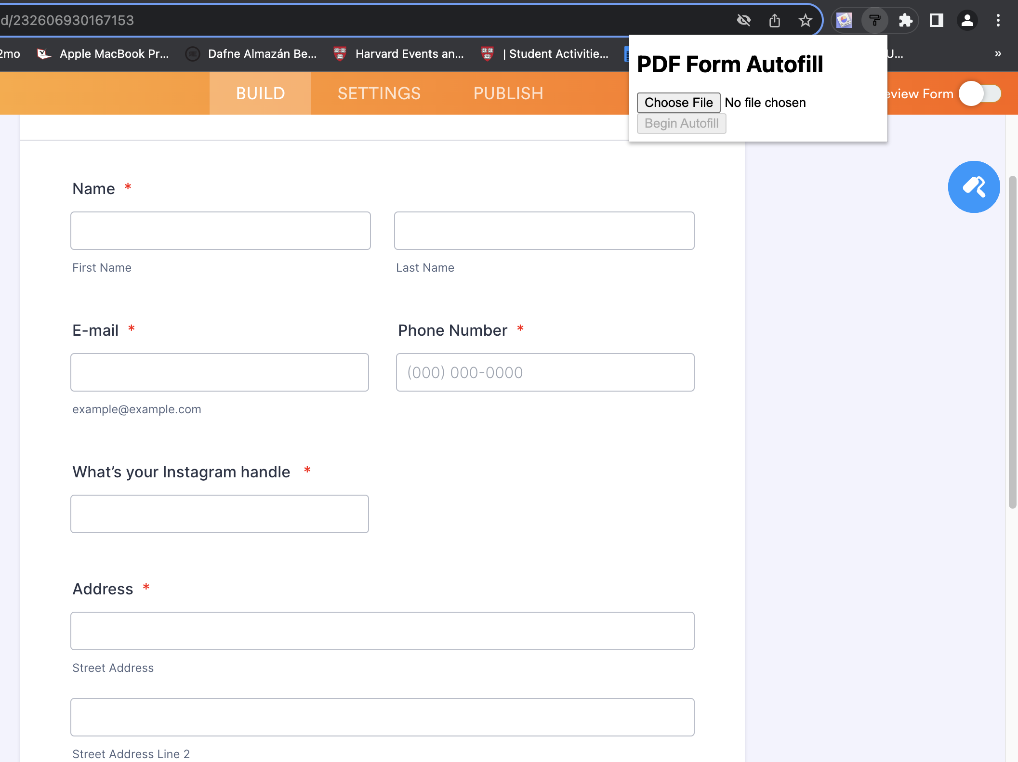Toggle the Preview Form switch

click(x=980, y=93)
